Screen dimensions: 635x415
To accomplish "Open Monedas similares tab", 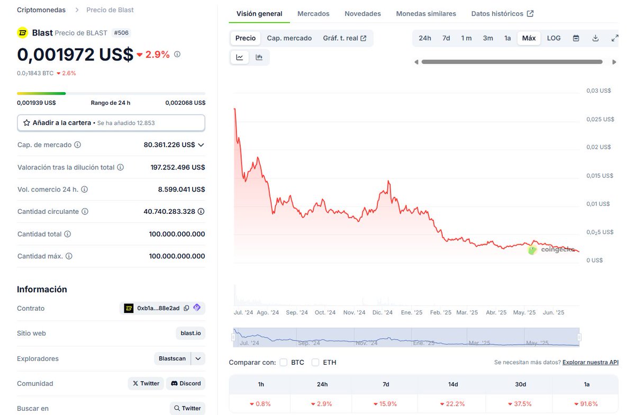I will click(426, 14).
